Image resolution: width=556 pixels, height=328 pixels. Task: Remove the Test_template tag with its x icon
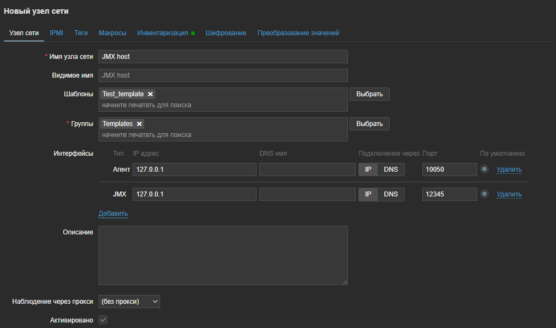tap(150, 94)
